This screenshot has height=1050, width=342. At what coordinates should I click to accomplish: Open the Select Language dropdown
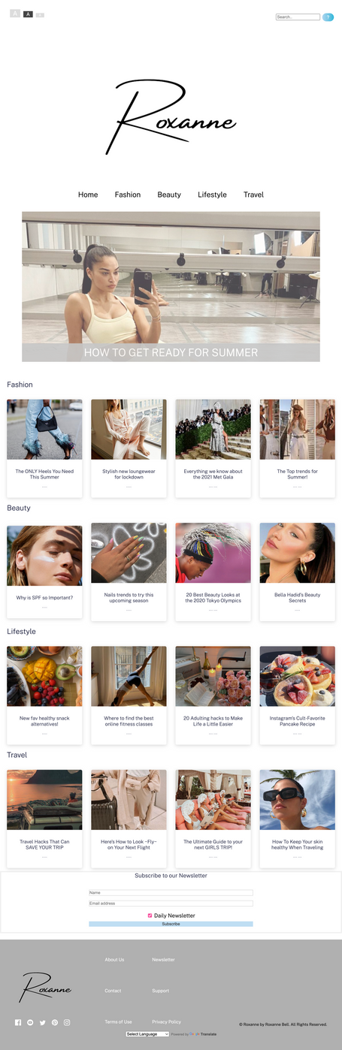click(x=147, y=1034)
